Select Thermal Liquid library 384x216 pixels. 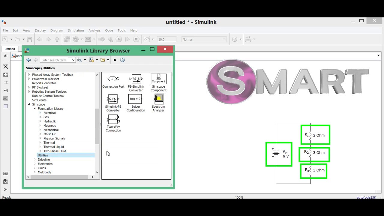[x=54, y=147]
